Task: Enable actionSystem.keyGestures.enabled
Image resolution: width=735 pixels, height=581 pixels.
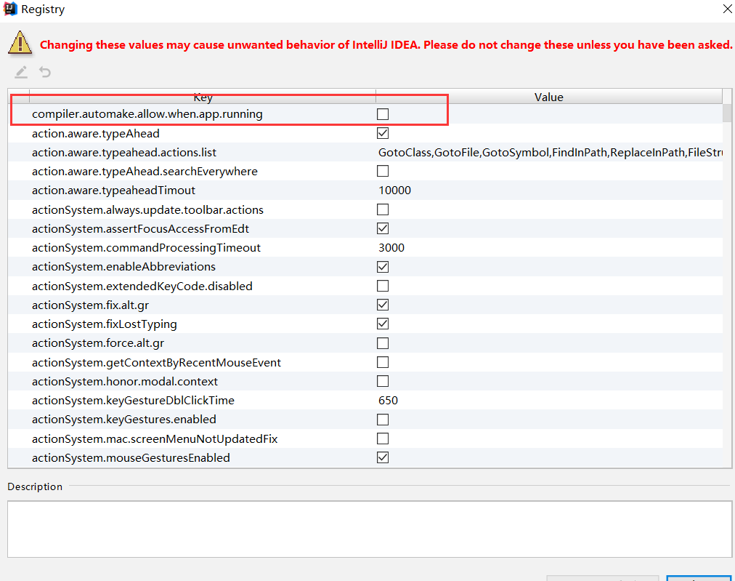Action: pos(383,420)
